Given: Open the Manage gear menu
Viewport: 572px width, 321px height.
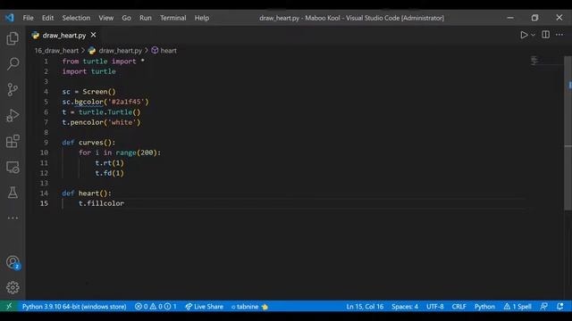Looking at the screenshot, I should 13,287.
